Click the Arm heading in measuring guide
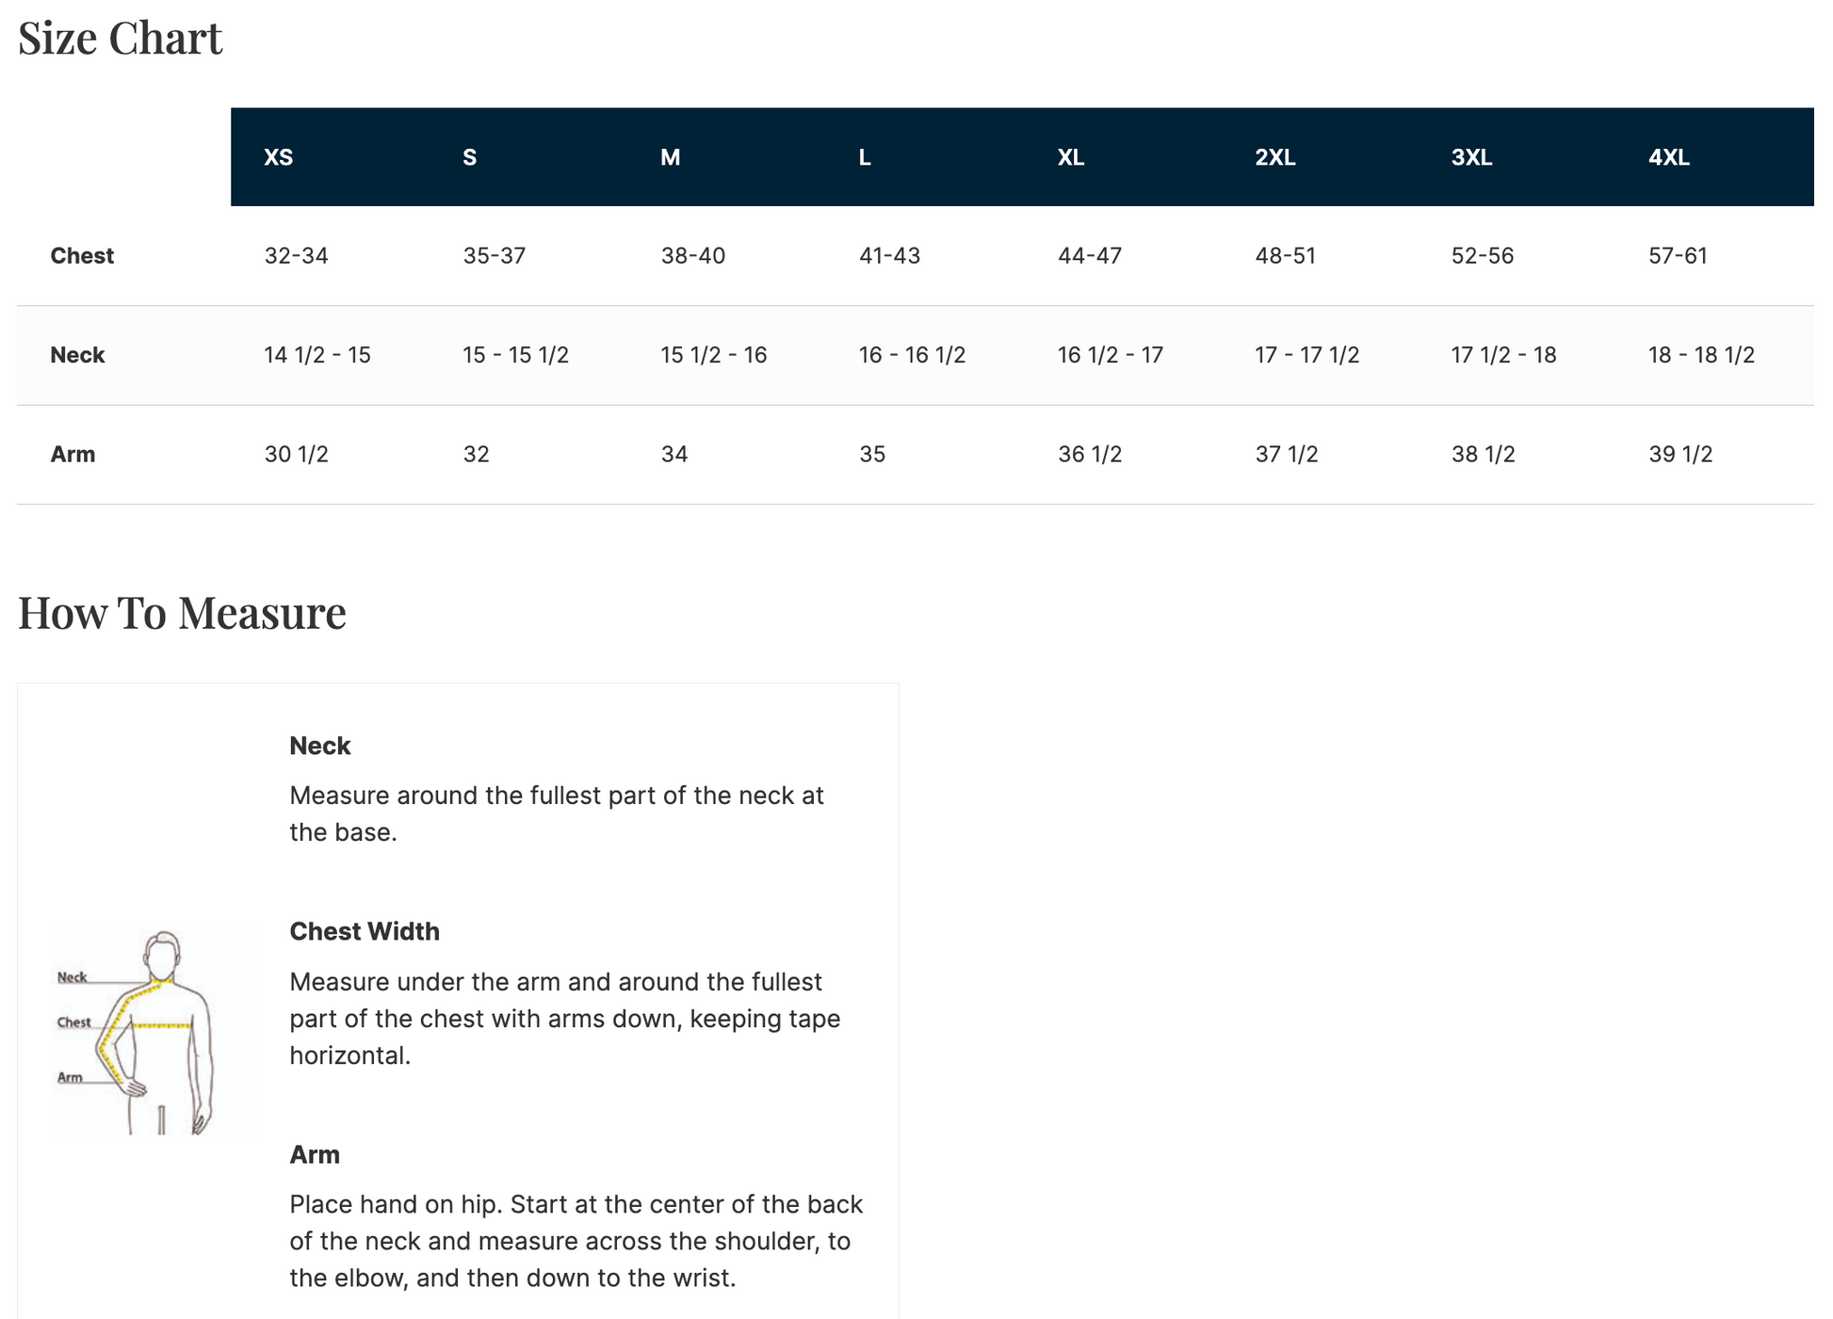 (315, 1154)
